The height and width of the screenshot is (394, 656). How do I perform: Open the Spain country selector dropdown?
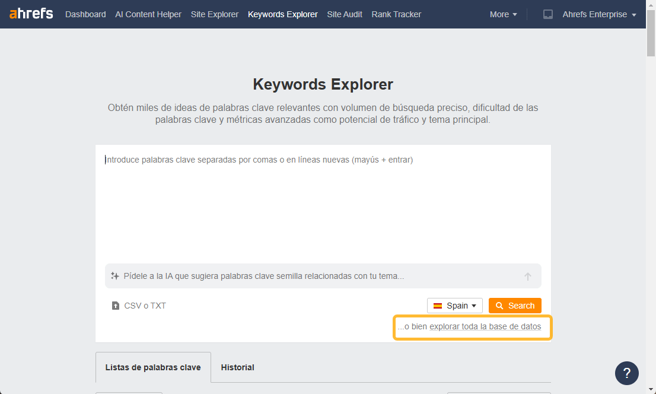coord(455,306)
